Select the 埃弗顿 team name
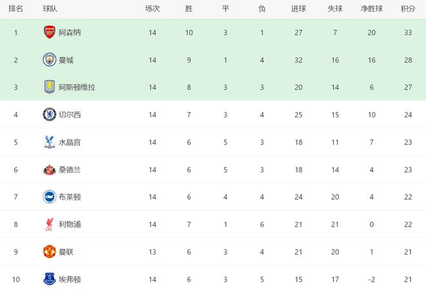The width and height of the screenshot is (426, 290). pyautogui.click(x=70, y=280)
